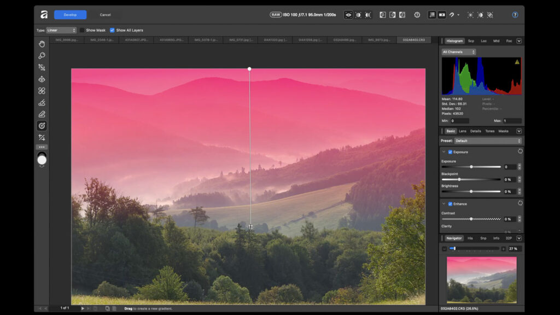Select the Red Eye Removal tool
The height and width of the screenshot is (315, 560).
pos(41,79)
